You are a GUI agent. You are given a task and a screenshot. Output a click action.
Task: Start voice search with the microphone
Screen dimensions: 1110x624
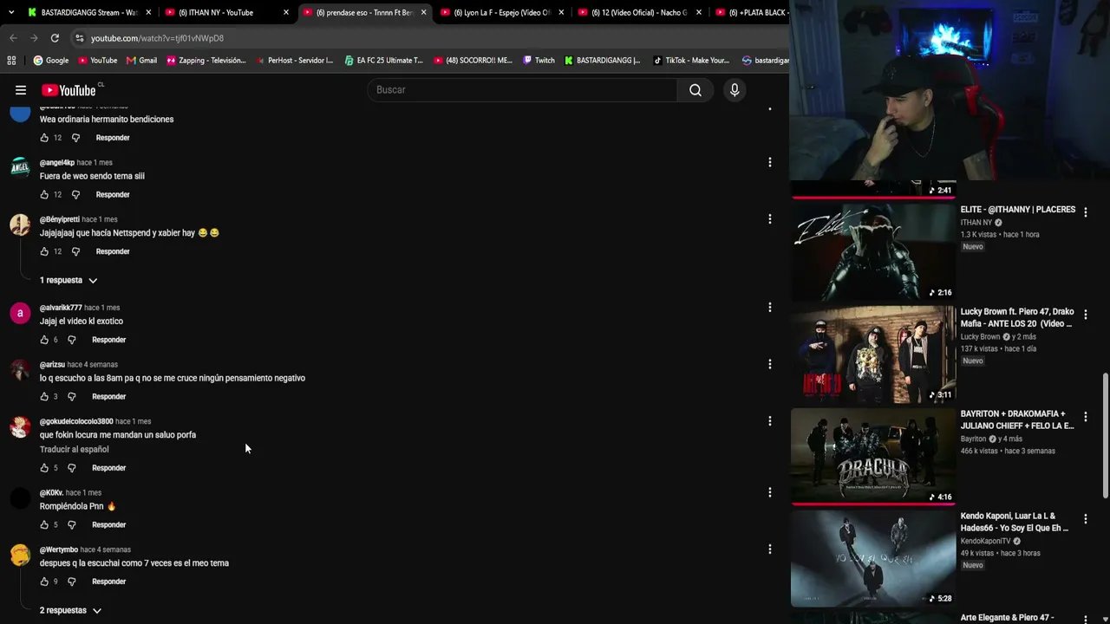[x=735, y=90]
